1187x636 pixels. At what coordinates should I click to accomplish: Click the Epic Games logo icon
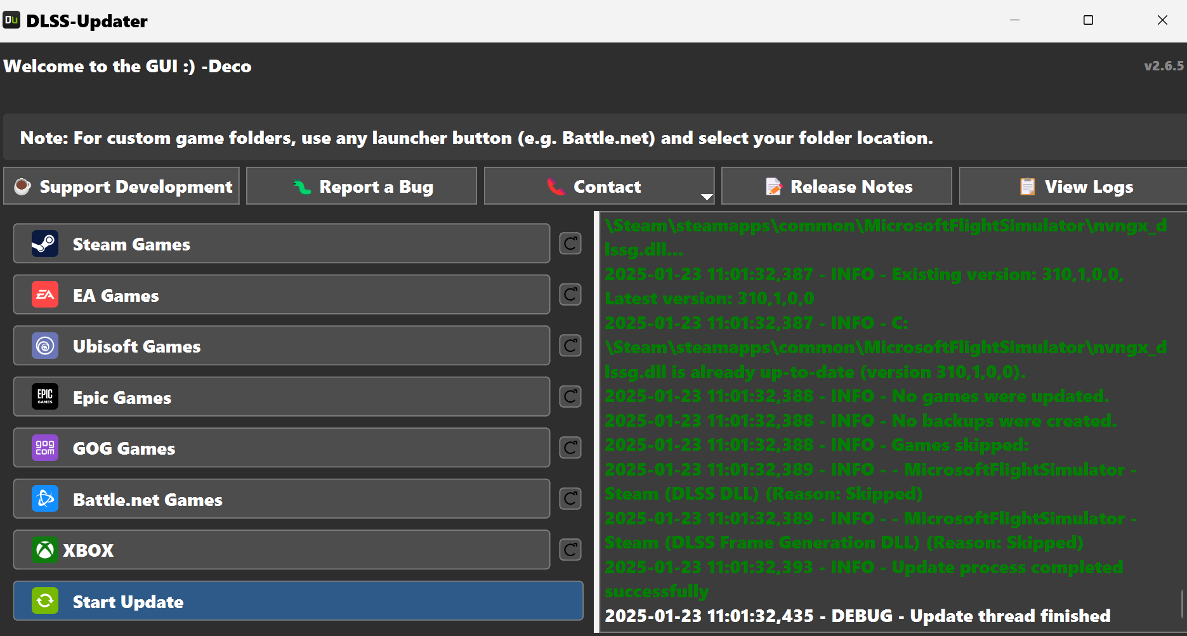pyautogui.click(x=45, y=396)
